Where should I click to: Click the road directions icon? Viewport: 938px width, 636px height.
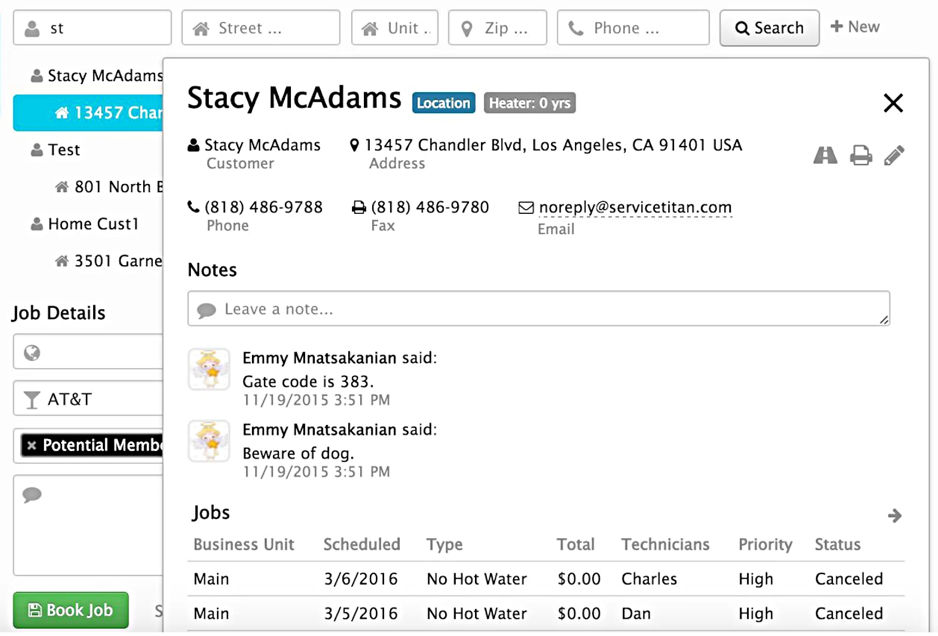point(825,155)
